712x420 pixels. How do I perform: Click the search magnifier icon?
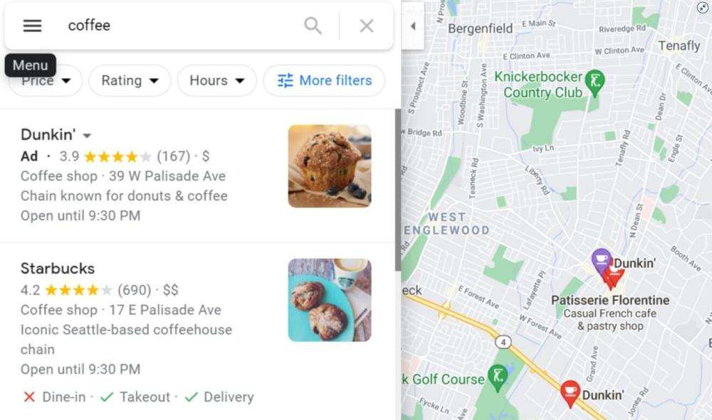pos(313,26)
